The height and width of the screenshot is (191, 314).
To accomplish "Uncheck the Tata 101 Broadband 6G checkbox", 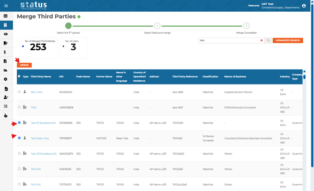I will tap(19, 122).
